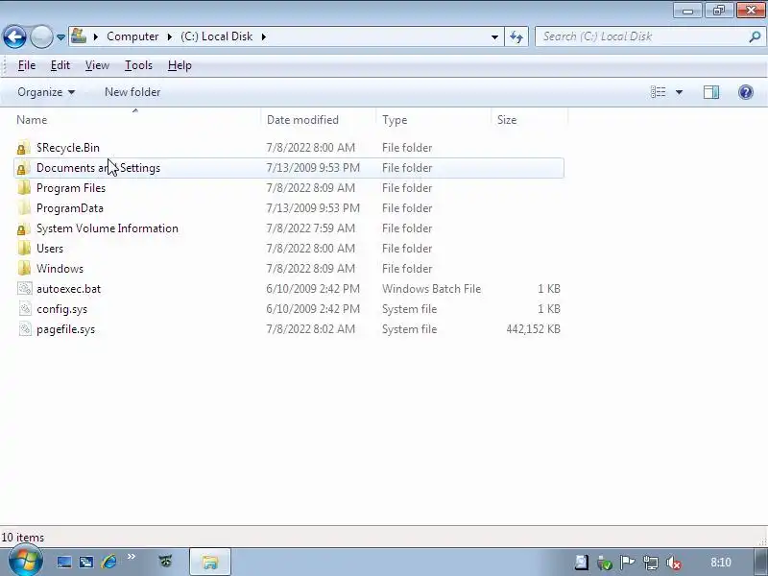Click (C:) Local Disk breadcrumb

coord(217,36)
